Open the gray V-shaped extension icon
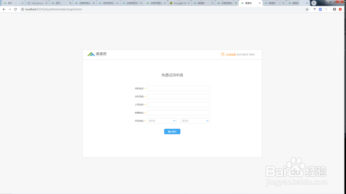 point(315,9)
